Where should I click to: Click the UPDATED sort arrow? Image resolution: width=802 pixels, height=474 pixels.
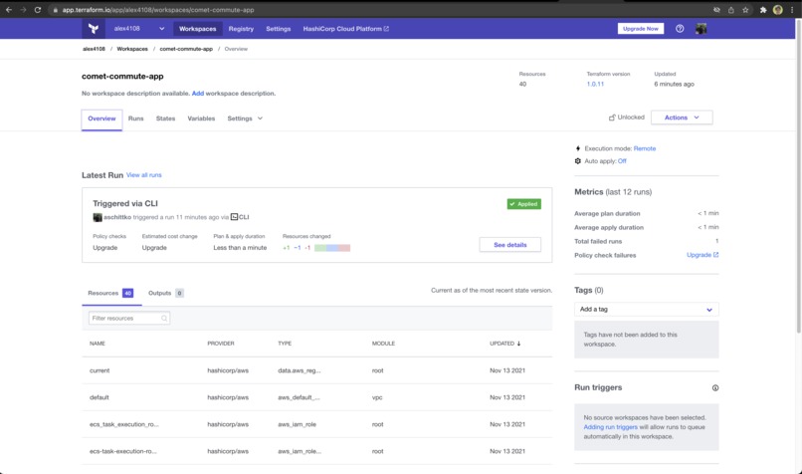(x=518, y=344)
